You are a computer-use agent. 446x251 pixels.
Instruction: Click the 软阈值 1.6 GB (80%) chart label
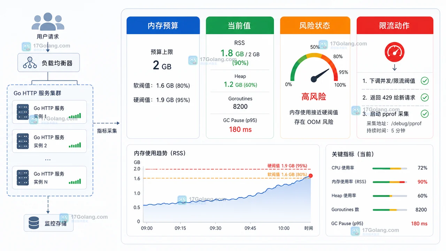coord(287,174)
